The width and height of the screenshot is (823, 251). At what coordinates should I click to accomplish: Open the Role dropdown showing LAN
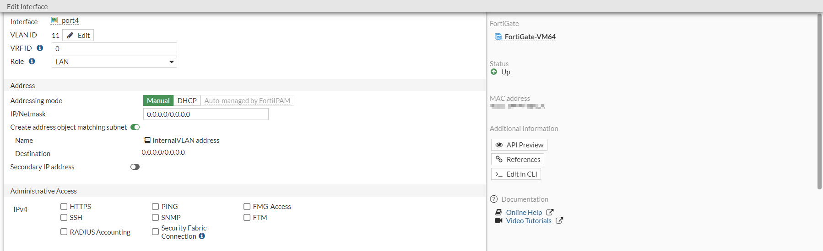pyautogui.click(x=114, y=62)
